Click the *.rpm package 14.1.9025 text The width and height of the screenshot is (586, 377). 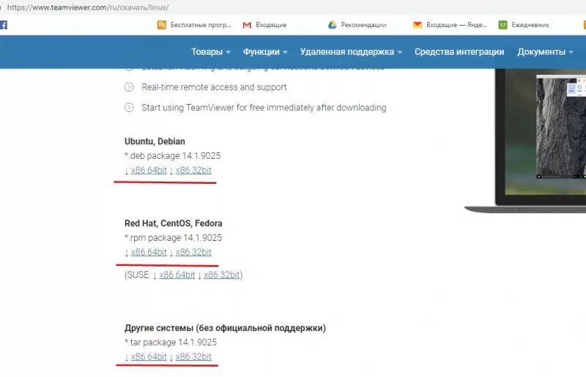pos(173,238)
